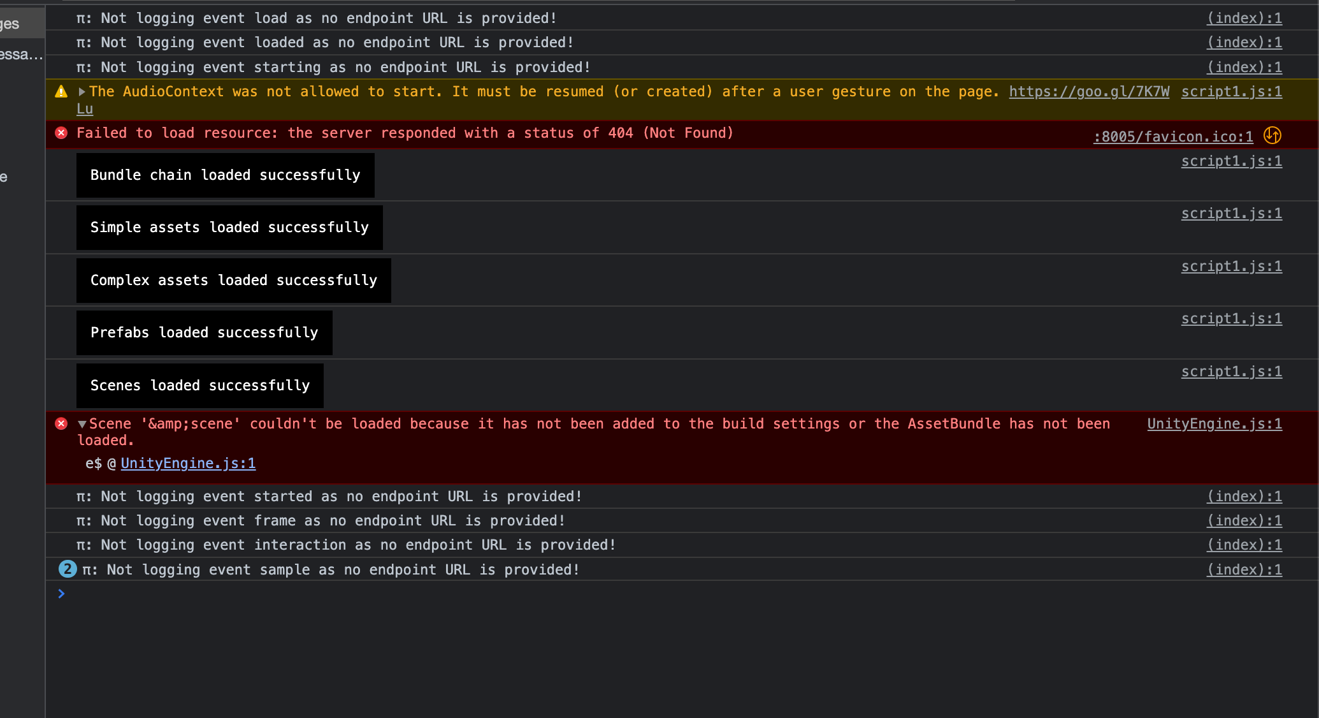Click the warning icon for AudioContext error

[62, 92]
